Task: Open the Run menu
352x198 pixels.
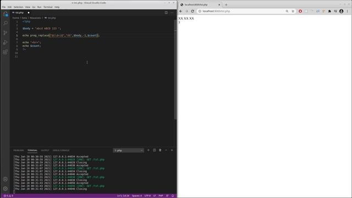Action: tap(39, 7)
